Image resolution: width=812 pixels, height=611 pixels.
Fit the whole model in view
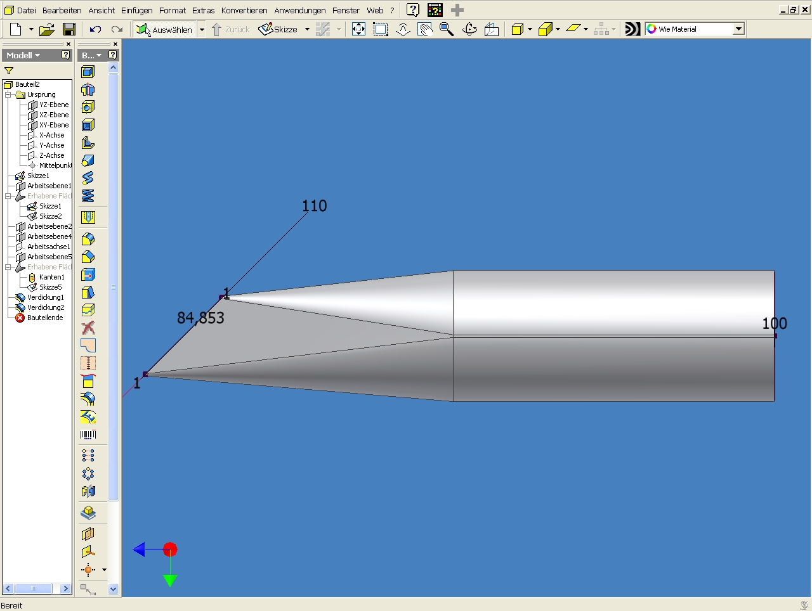click(358, 29)
